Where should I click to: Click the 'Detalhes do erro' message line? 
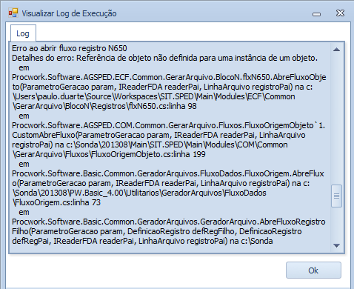[x=164, y=58]
